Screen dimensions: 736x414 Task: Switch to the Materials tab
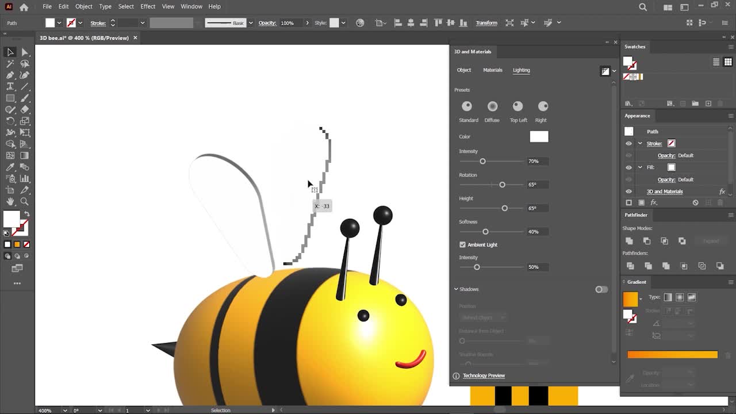tap(492, 70)
